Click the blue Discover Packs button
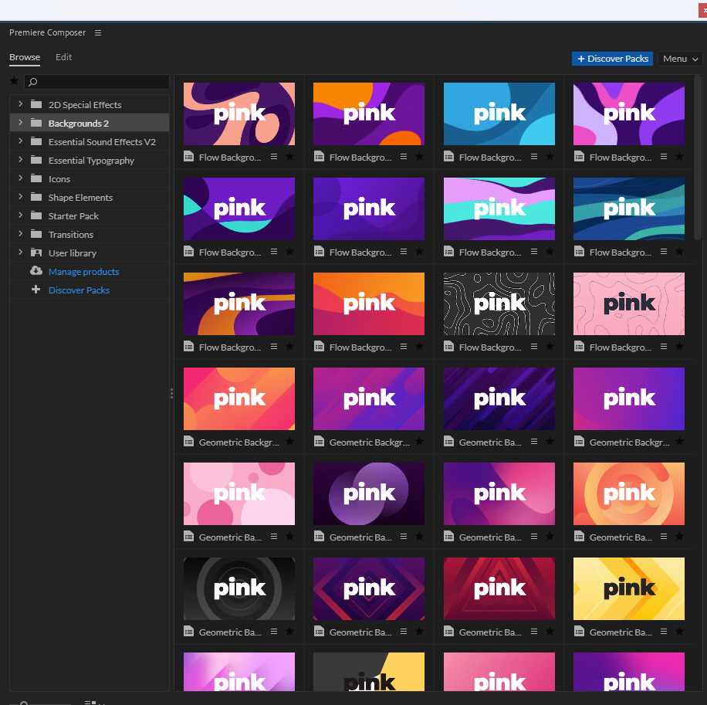The height and width of the screenshot is (705, 707). tap(612, 59)
